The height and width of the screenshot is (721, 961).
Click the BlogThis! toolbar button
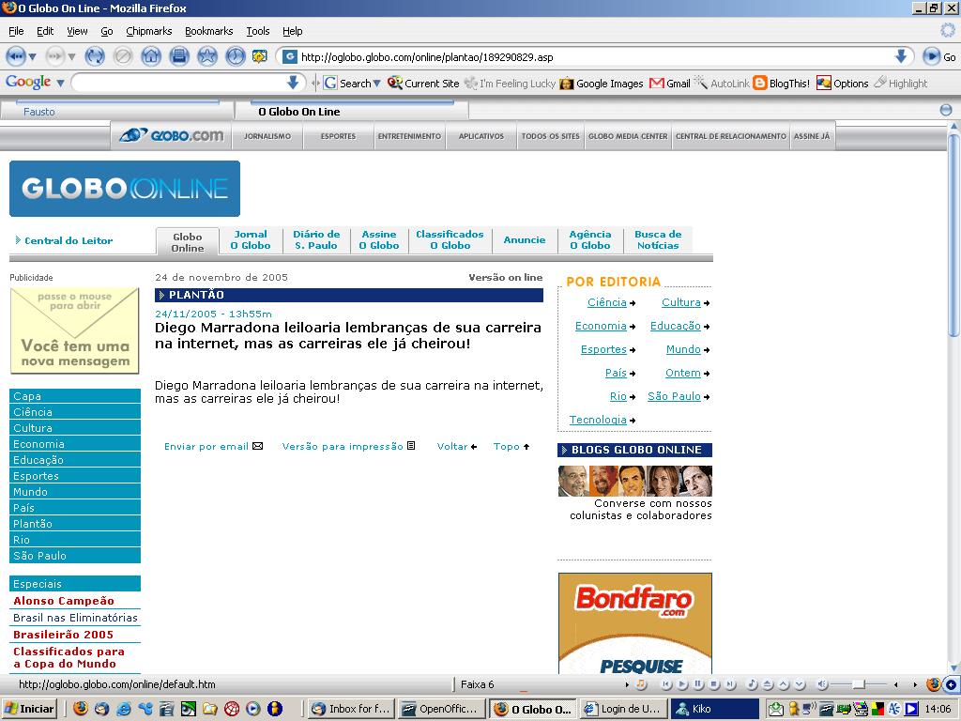tap(782, 84)
